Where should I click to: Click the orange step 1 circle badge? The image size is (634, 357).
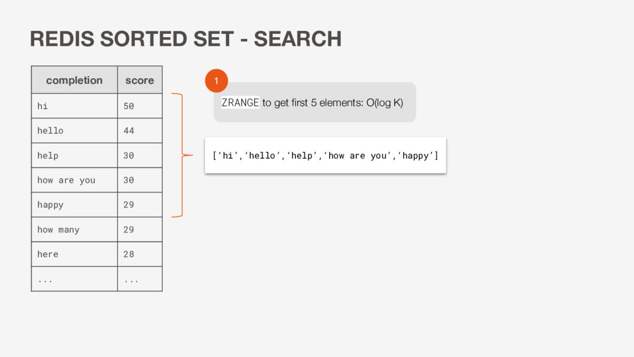pos(216,81)
